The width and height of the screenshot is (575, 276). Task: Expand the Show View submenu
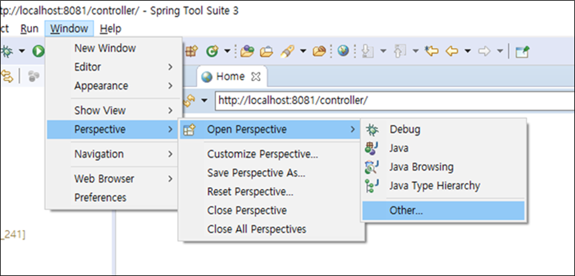point(114,110)
